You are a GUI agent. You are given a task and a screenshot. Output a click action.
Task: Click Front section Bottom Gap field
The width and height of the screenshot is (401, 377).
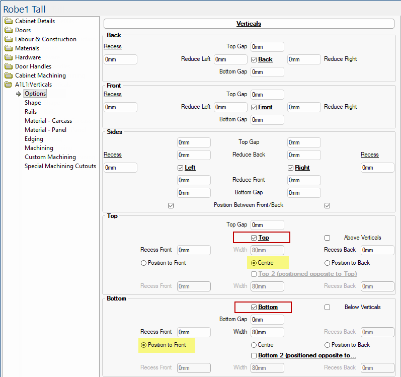267,120
